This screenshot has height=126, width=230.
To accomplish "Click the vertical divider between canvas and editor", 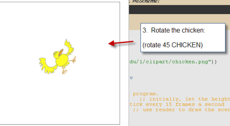I will pos(129,63).
